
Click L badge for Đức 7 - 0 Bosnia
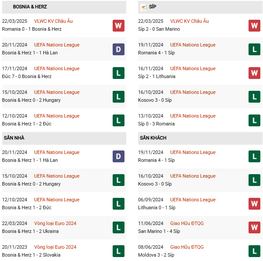[x=118, y=73]
